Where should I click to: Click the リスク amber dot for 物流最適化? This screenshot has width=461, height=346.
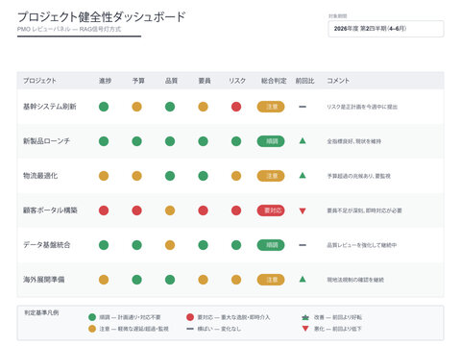point(236,176)
